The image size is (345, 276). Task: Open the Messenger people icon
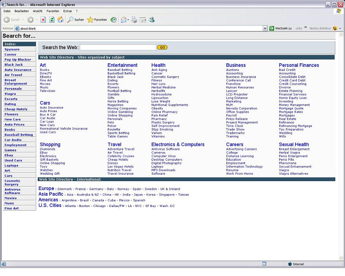pos(151,20)
